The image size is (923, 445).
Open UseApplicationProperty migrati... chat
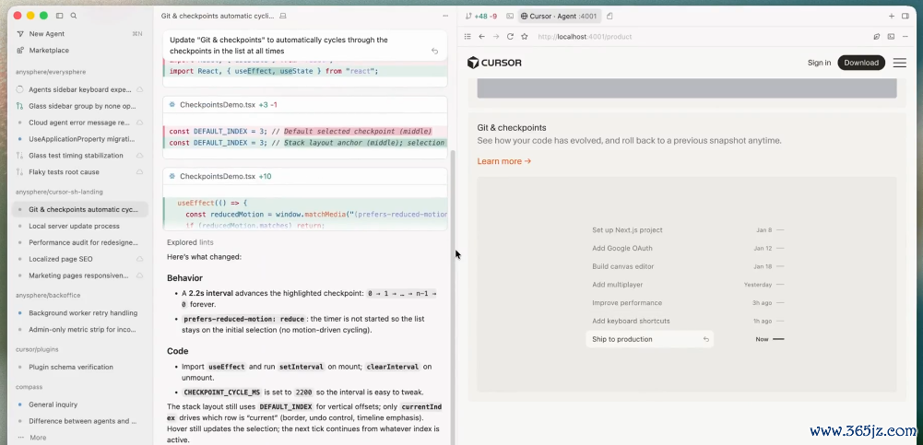[x=80, y=139]
